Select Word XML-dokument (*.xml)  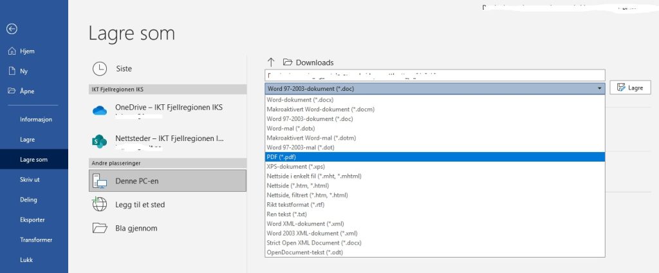pyautogui.click(x=435, y=224)
